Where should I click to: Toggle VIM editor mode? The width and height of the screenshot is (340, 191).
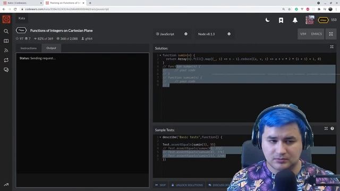click(x=303, y=34)
